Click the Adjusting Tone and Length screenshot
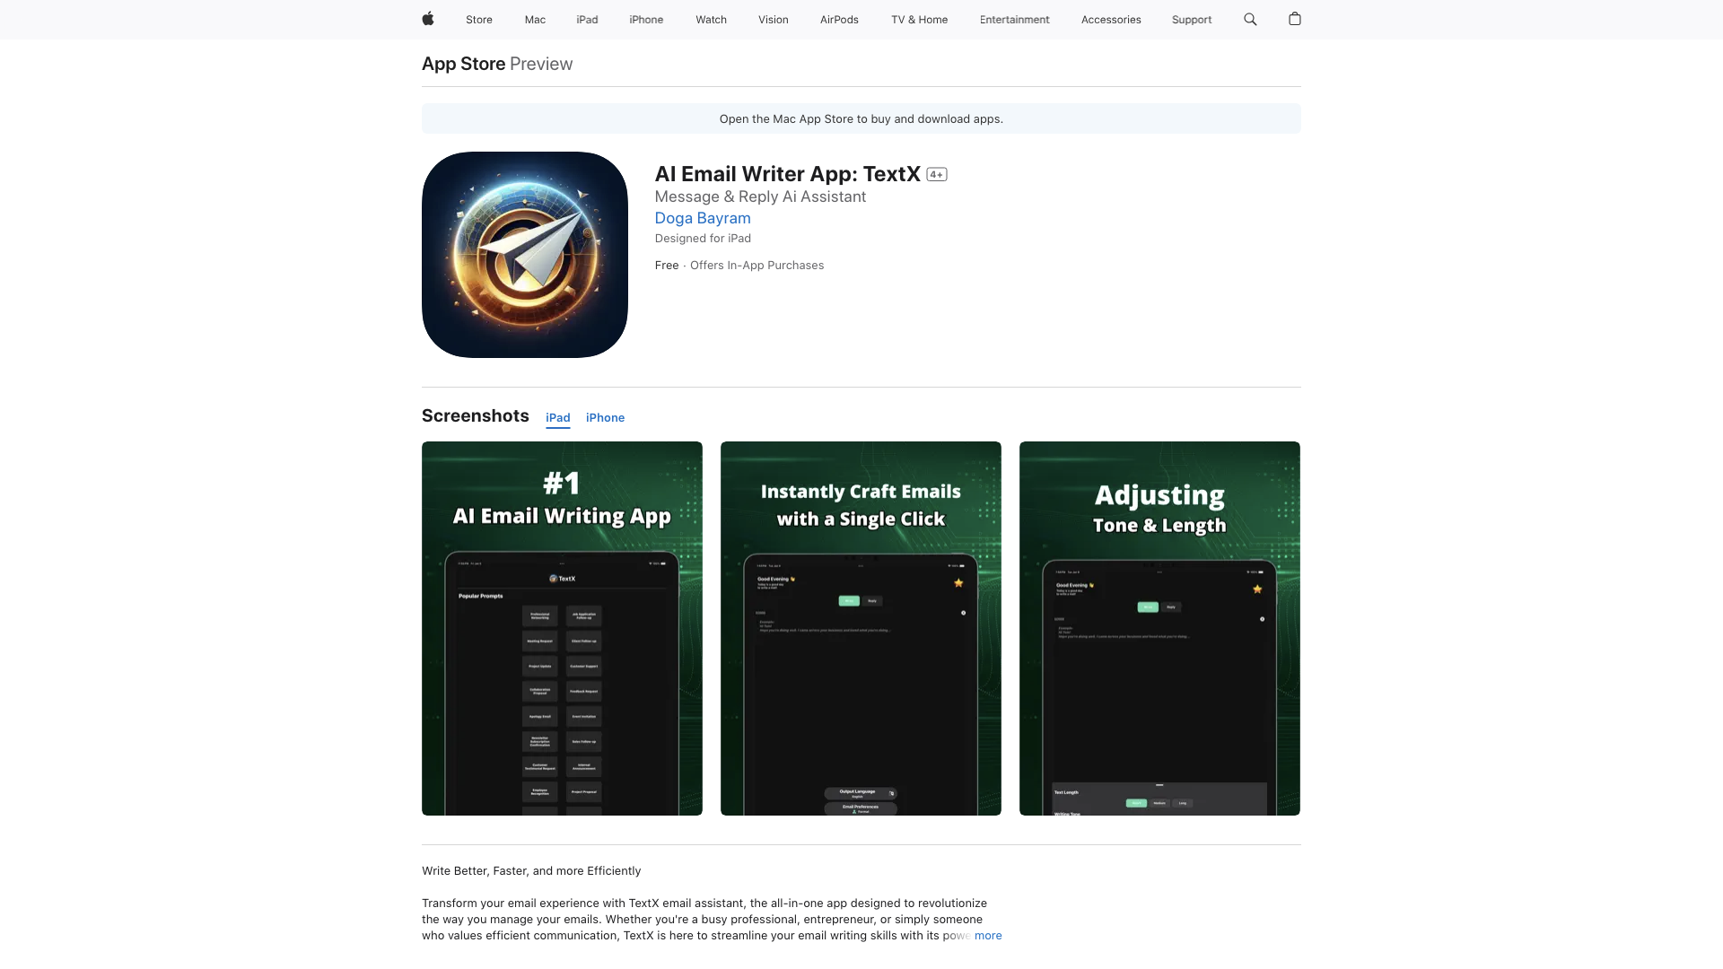The width and height of the screenshot is (1723, 969). (1159, 627)
